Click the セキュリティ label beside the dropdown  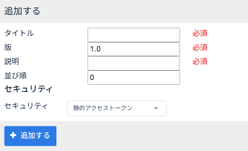(26, 106)
